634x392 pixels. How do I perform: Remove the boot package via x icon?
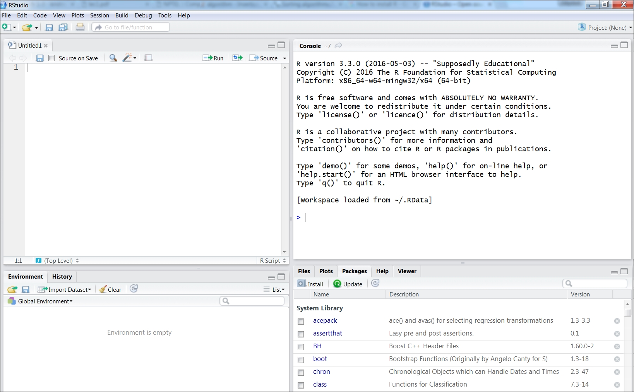pos(617,359)
